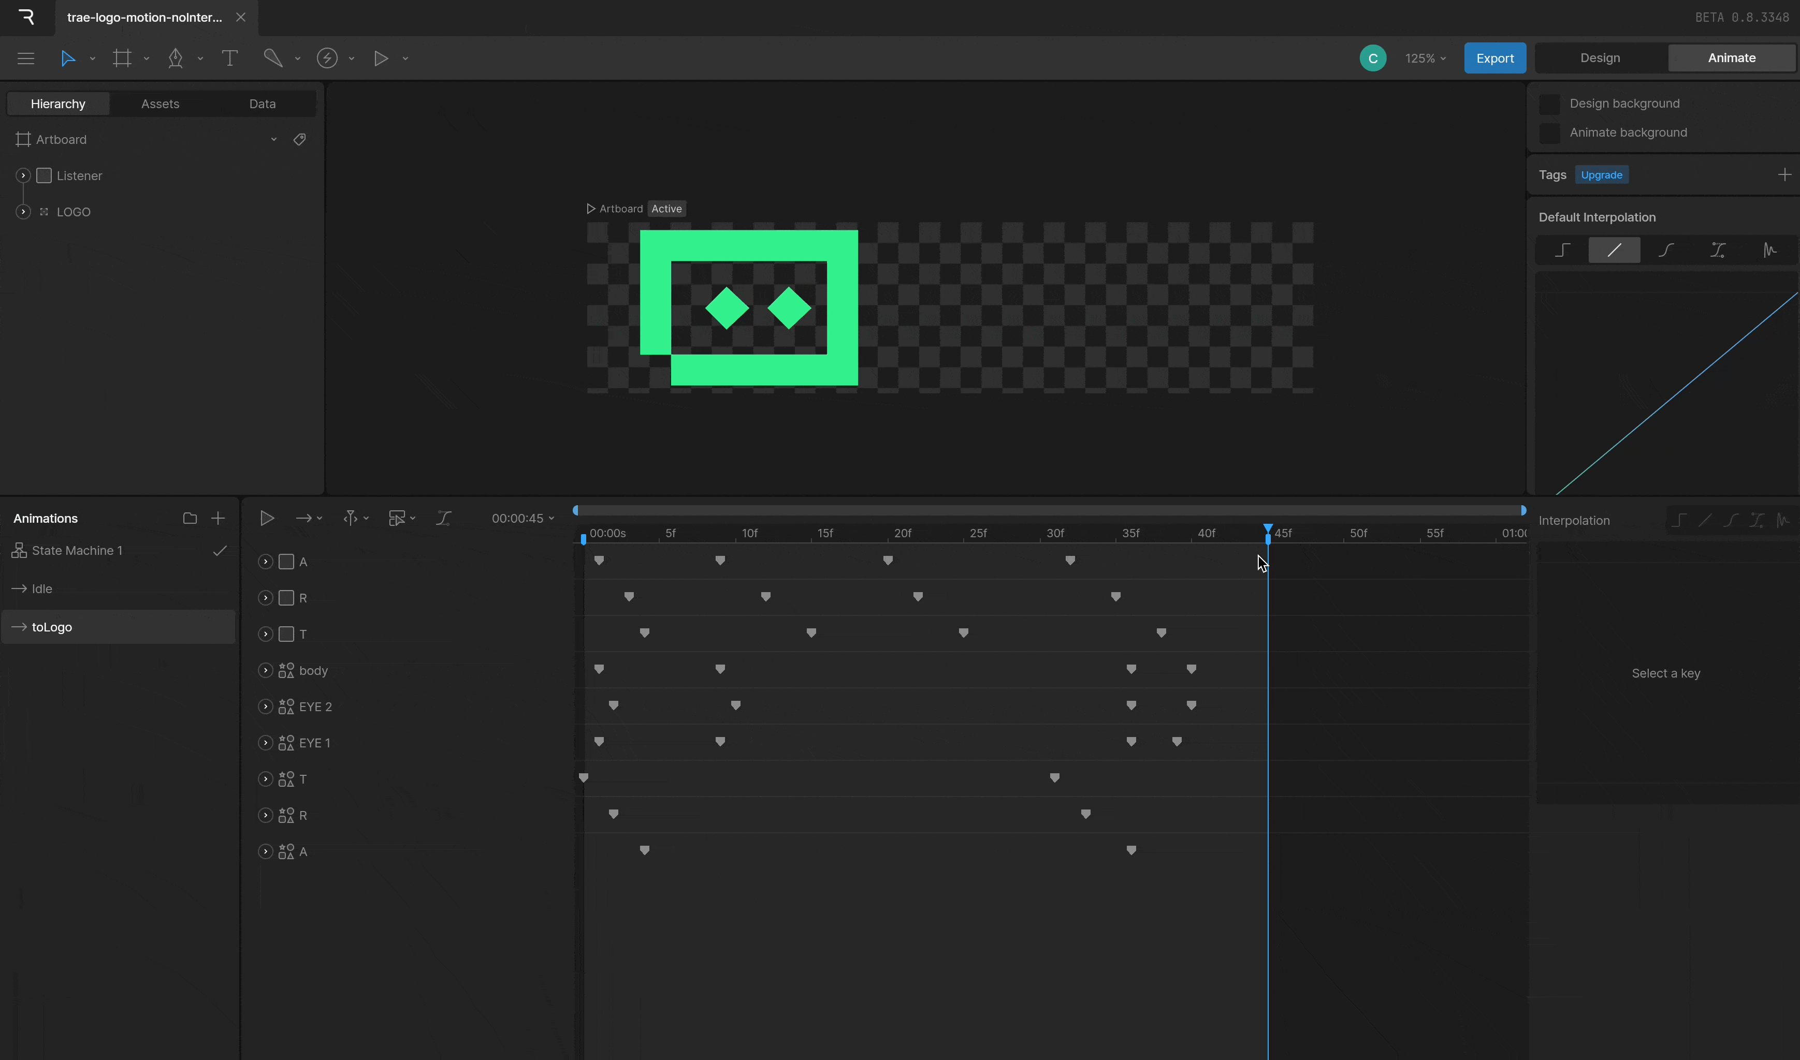Select the Artboard frame tool
Viewport: 1800px width, 1060px height.
click(122, 58)
